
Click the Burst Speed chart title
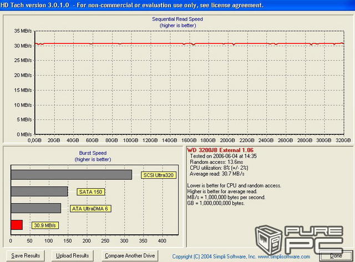[93, 153]
